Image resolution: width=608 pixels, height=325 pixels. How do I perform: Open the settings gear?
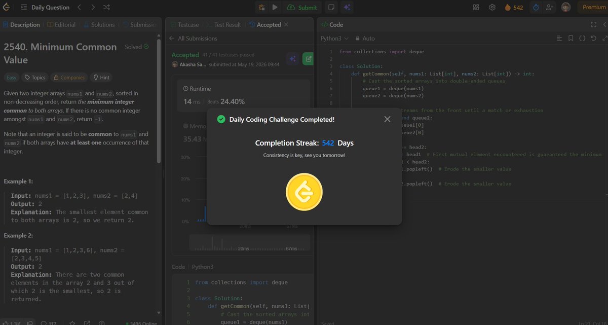(492, 7)
